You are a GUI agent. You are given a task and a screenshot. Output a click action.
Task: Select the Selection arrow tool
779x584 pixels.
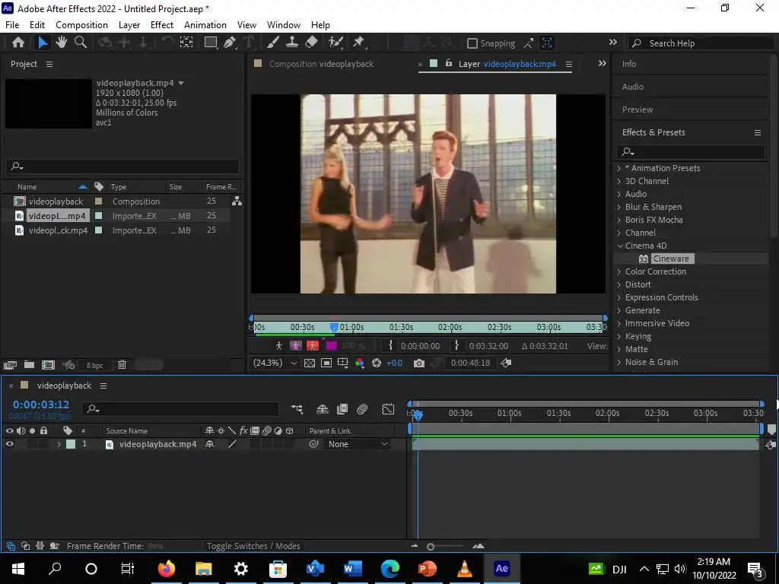coord(43,43)
